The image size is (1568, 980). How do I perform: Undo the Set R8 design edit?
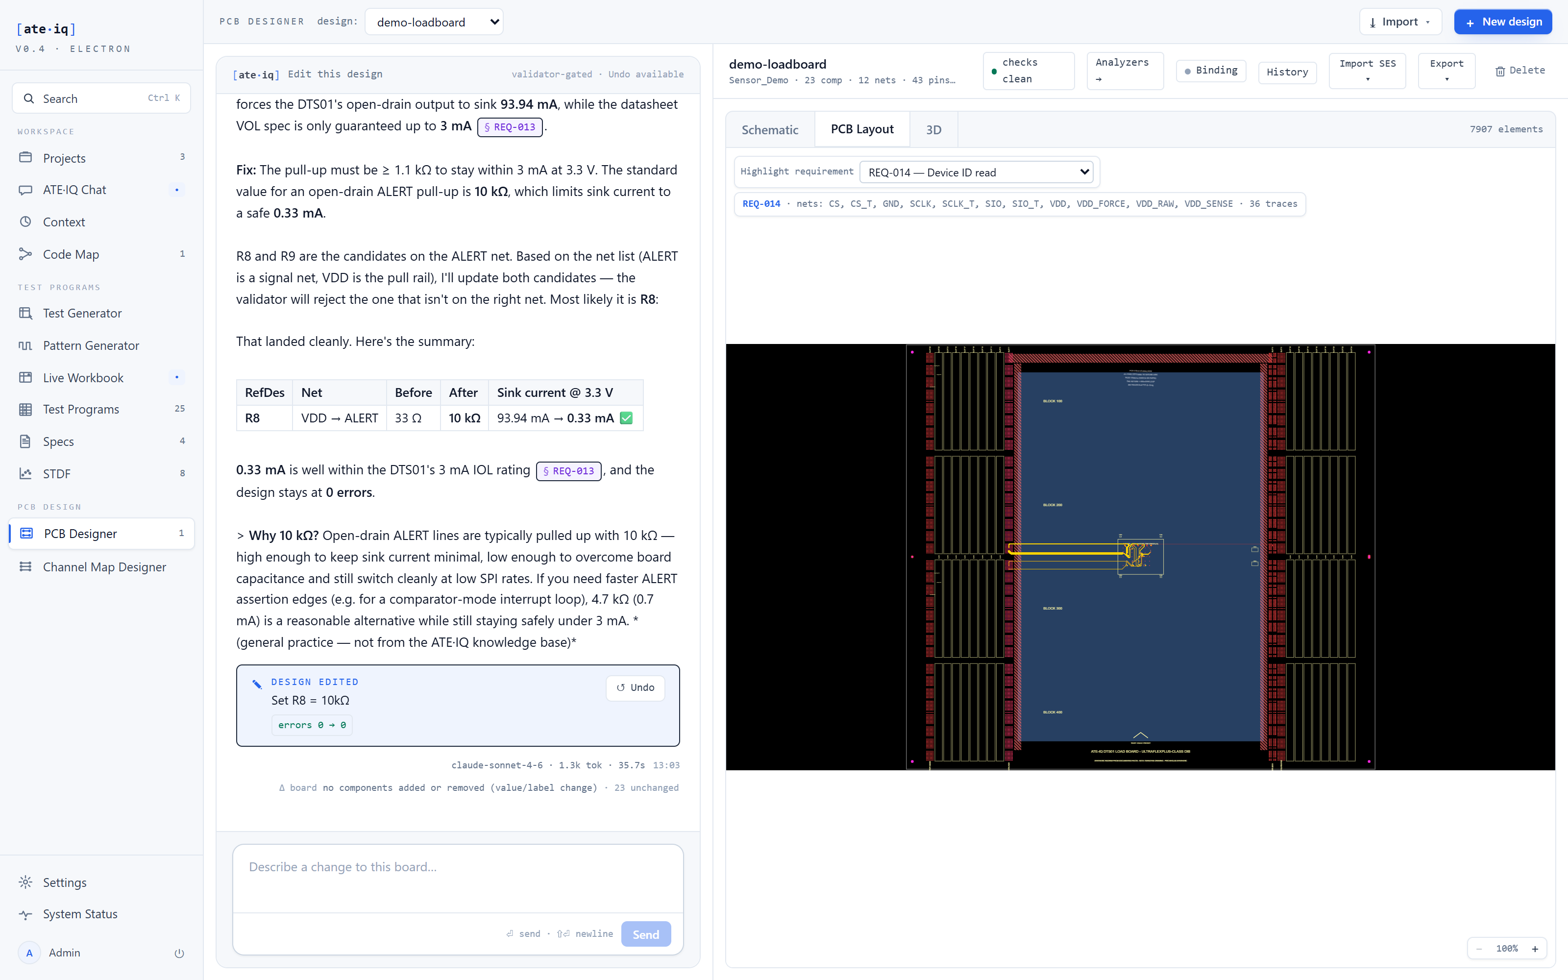coord(635,687)
